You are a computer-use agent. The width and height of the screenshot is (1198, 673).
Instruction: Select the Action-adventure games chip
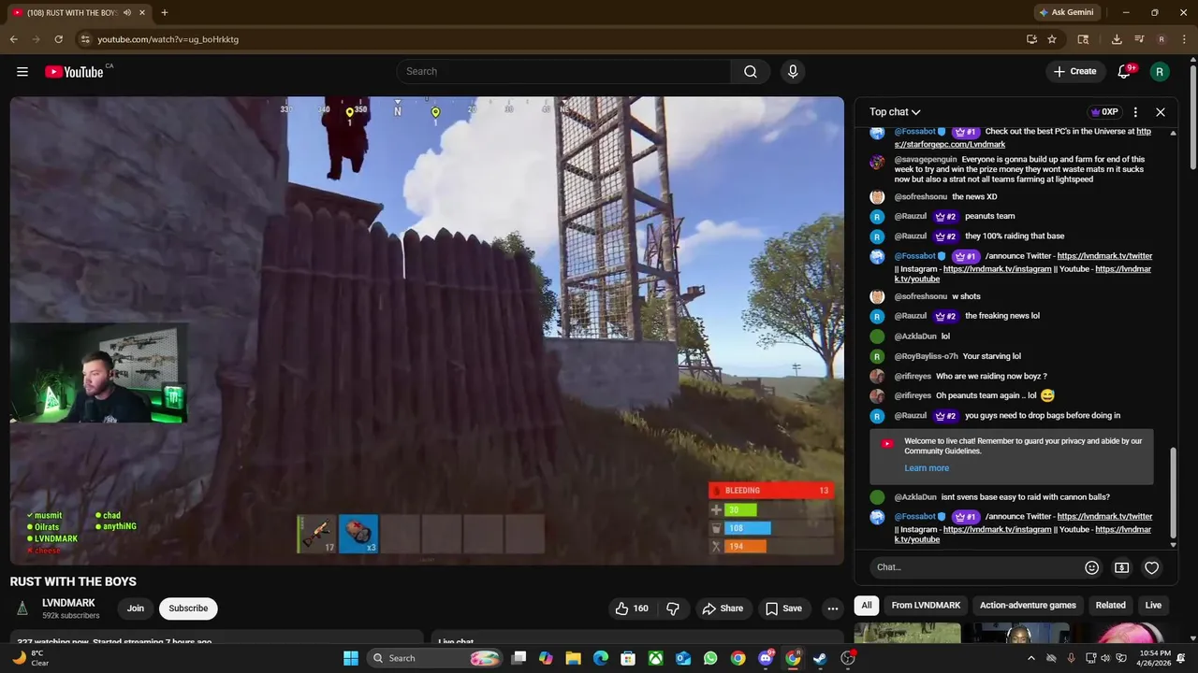pos(1028,605)
